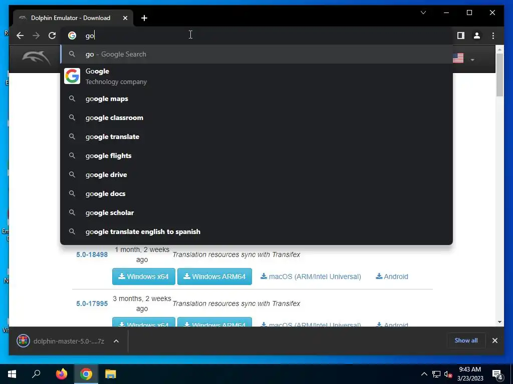Click the Google logo thumbnail in suggestions
This screenshot has height=384, width=513.
click(72, 76)
